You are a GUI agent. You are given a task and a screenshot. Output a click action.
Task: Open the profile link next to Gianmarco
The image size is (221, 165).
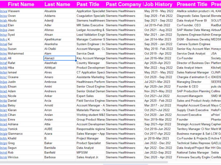[3, 134]
